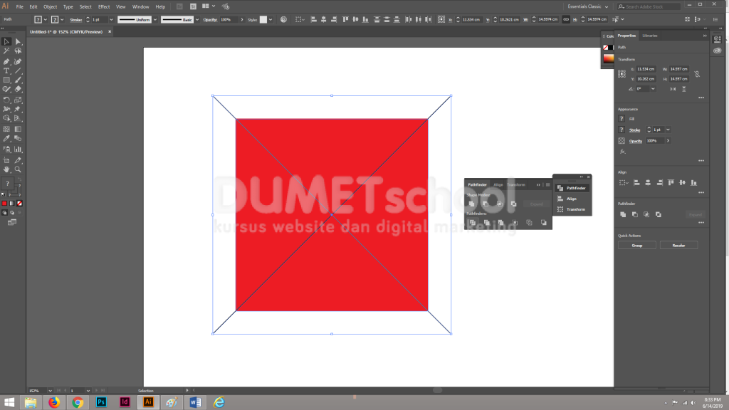This screenshot has height=410, width=729.
Task: Click underlined Opacity label in Appearance section
Action: (636, 141)
